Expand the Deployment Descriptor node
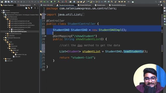166x93 pixels. 4,15
